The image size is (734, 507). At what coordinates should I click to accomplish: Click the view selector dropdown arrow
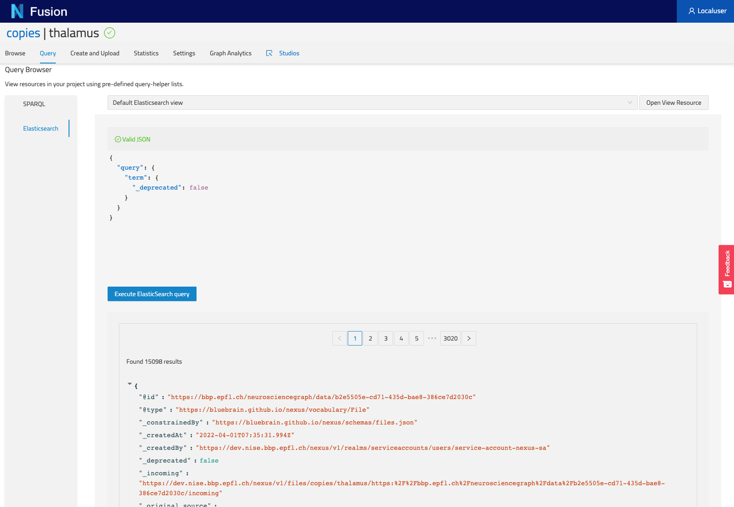(630, 102)
